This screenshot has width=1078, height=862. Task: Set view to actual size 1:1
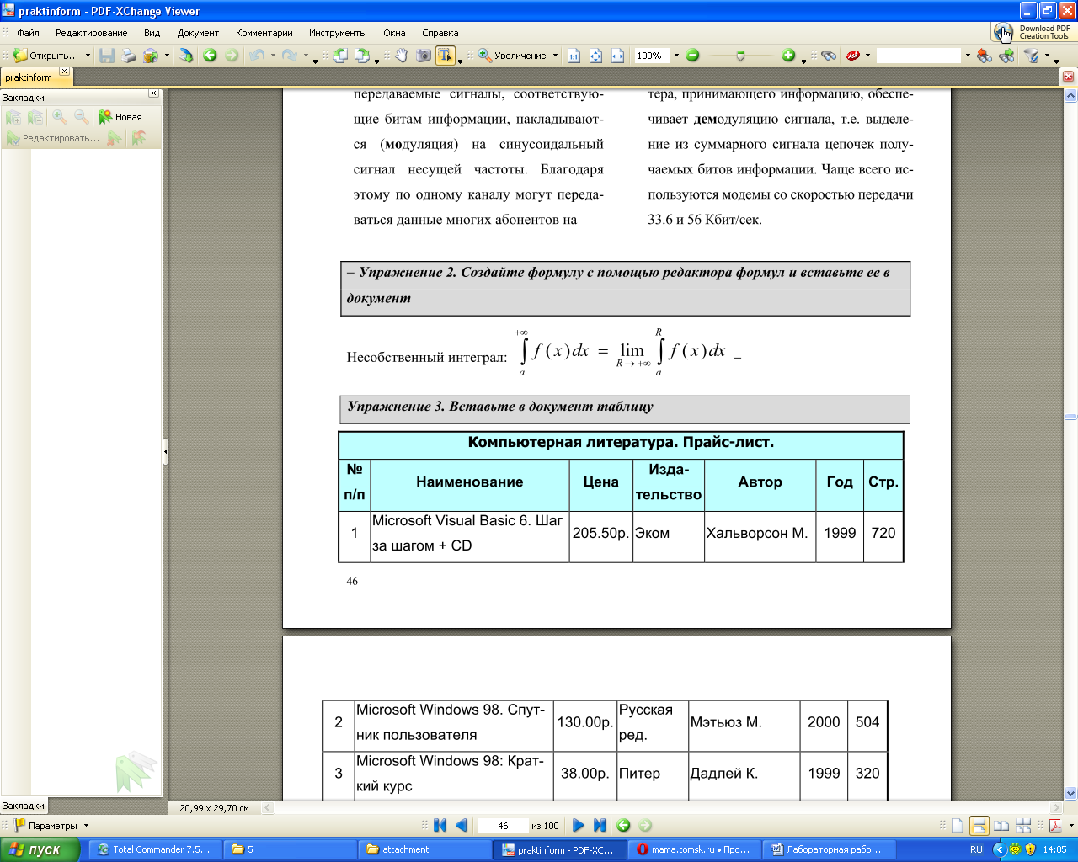point(574,56)
